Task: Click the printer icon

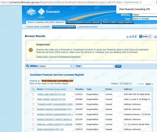Action: pos(155,36)
